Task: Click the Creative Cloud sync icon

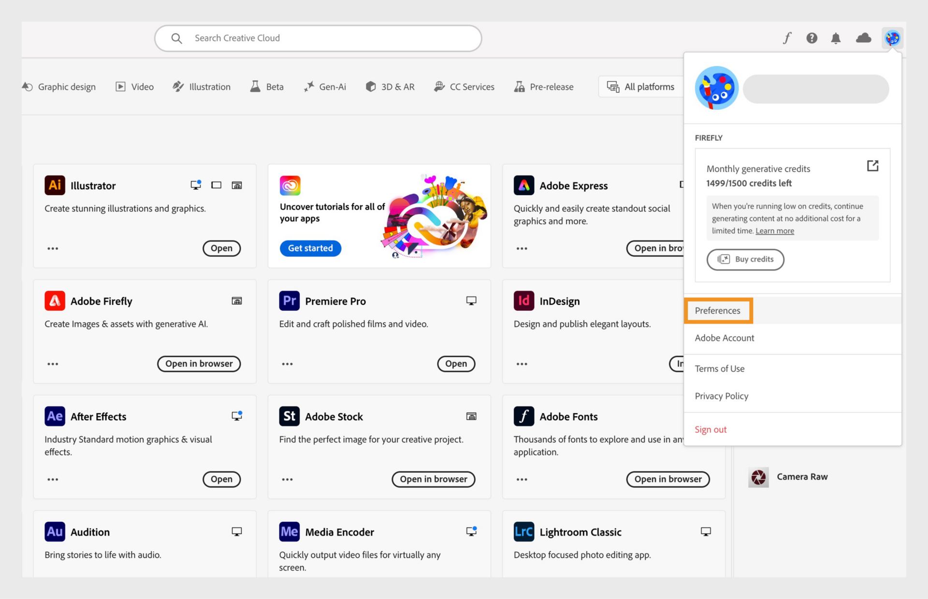Action: point(864,37)
